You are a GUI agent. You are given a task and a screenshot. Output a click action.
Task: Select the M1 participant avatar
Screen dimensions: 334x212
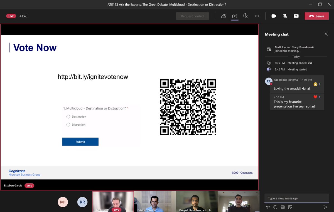click(63, 202)
